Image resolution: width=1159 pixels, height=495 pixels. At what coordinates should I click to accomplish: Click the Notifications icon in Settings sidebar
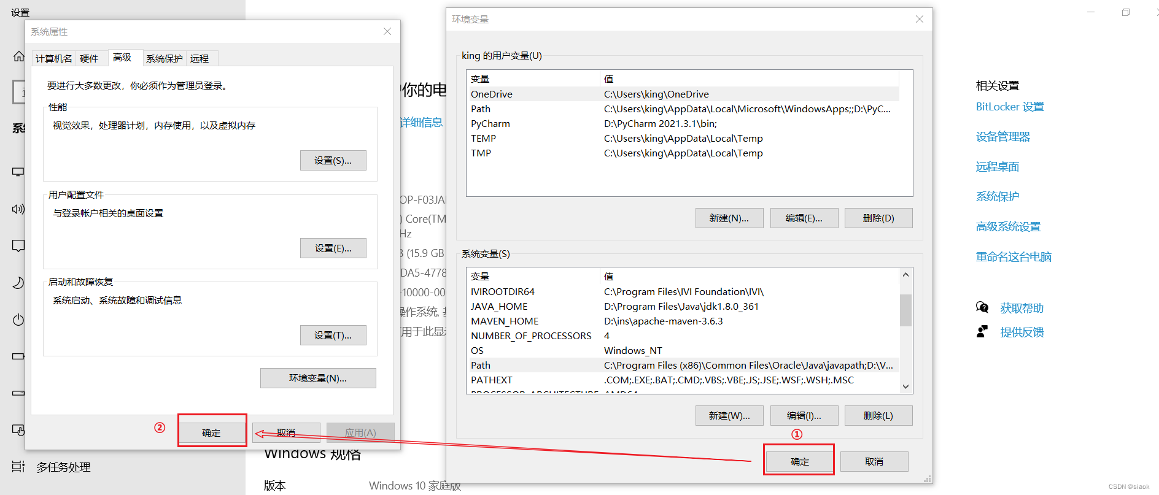point(18,246)
